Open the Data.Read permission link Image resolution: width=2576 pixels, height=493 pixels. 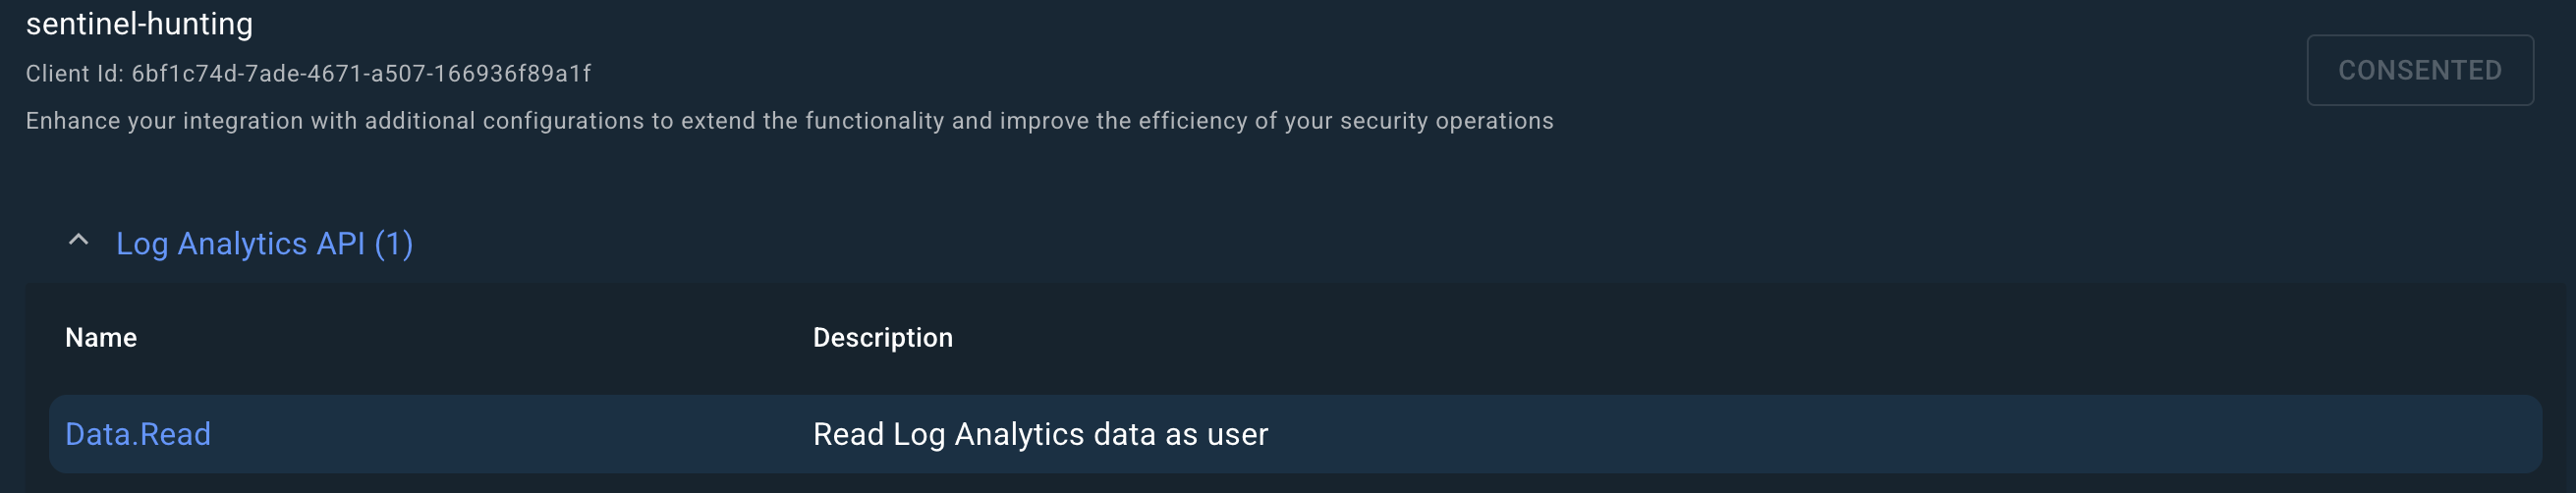coord(138,434)
